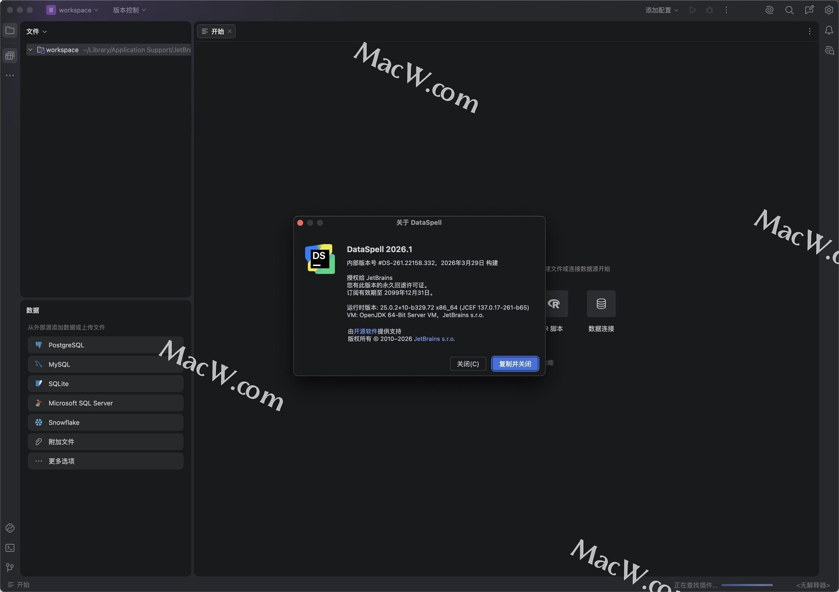
Task: Collapse the workspace tree node
Action: [30, 50]
